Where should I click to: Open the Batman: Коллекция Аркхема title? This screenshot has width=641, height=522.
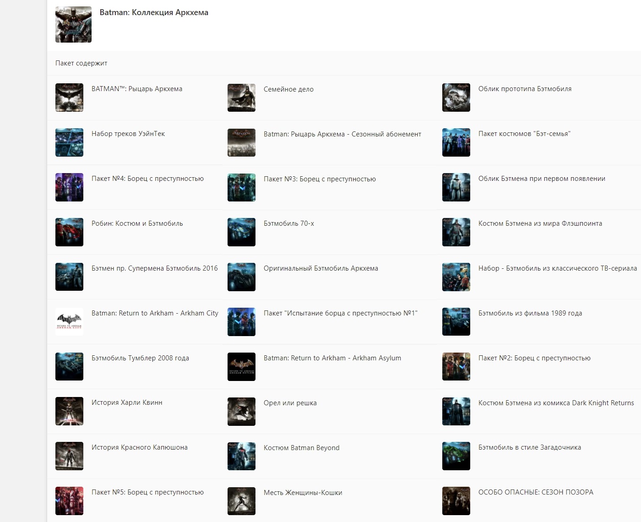(154, 13)
